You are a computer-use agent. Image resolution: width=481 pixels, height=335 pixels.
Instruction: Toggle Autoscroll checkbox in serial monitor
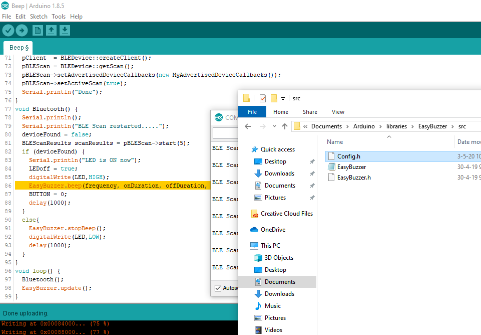[218, 288]
